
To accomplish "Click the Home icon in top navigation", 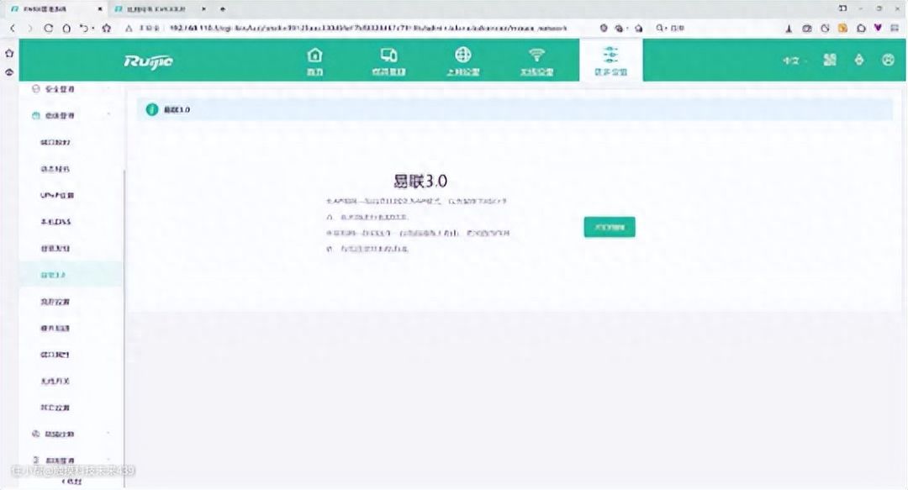I will [314, 61].
